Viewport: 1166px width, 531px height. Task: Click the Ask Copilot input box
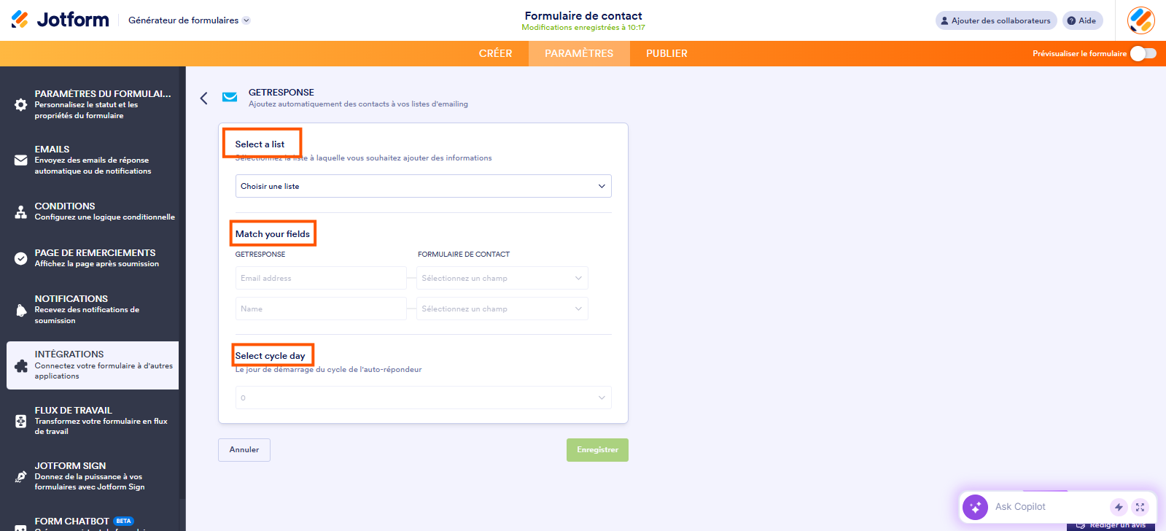[x=1050, y=507]
